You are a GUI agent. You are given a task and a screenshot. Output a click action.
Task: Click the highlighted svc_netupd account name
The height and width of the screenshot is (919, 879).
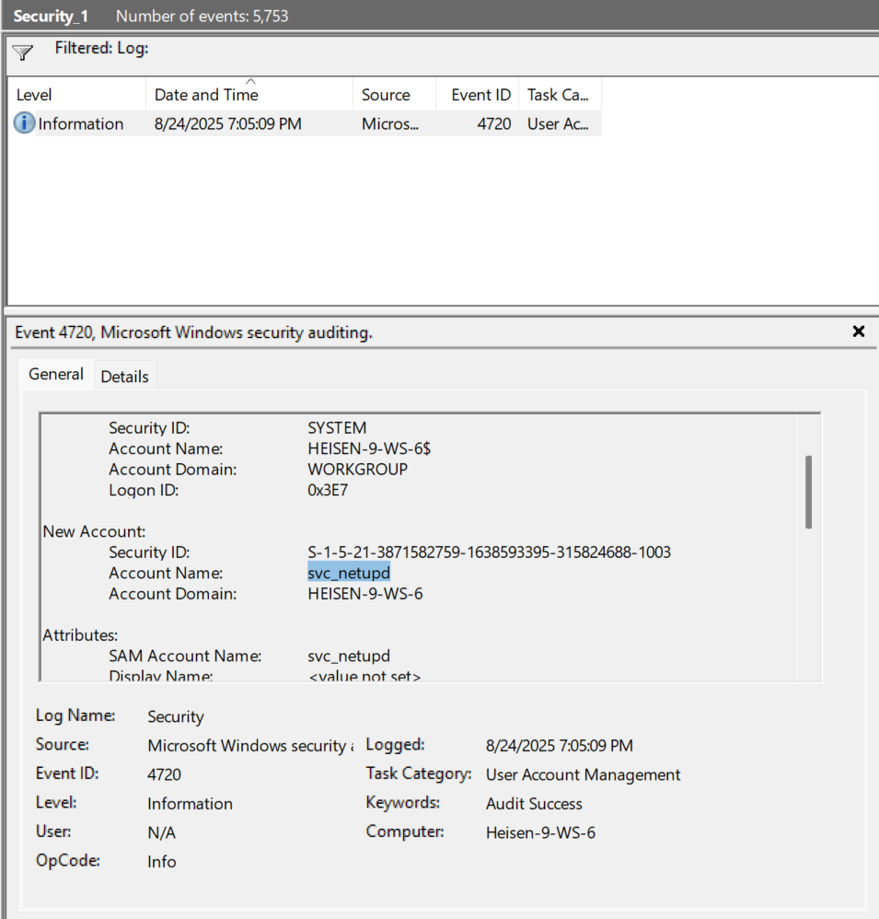tap(349, 573)
